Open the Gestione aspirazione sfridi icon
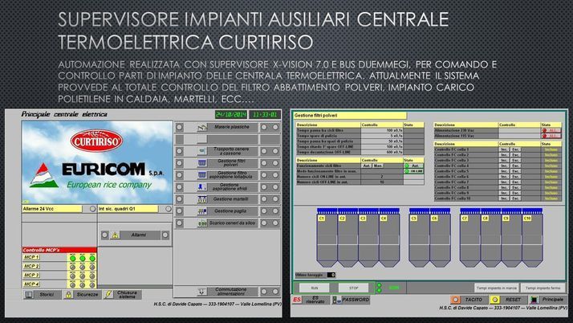This screenshot has width=573, height=323. tap(202, 187)
